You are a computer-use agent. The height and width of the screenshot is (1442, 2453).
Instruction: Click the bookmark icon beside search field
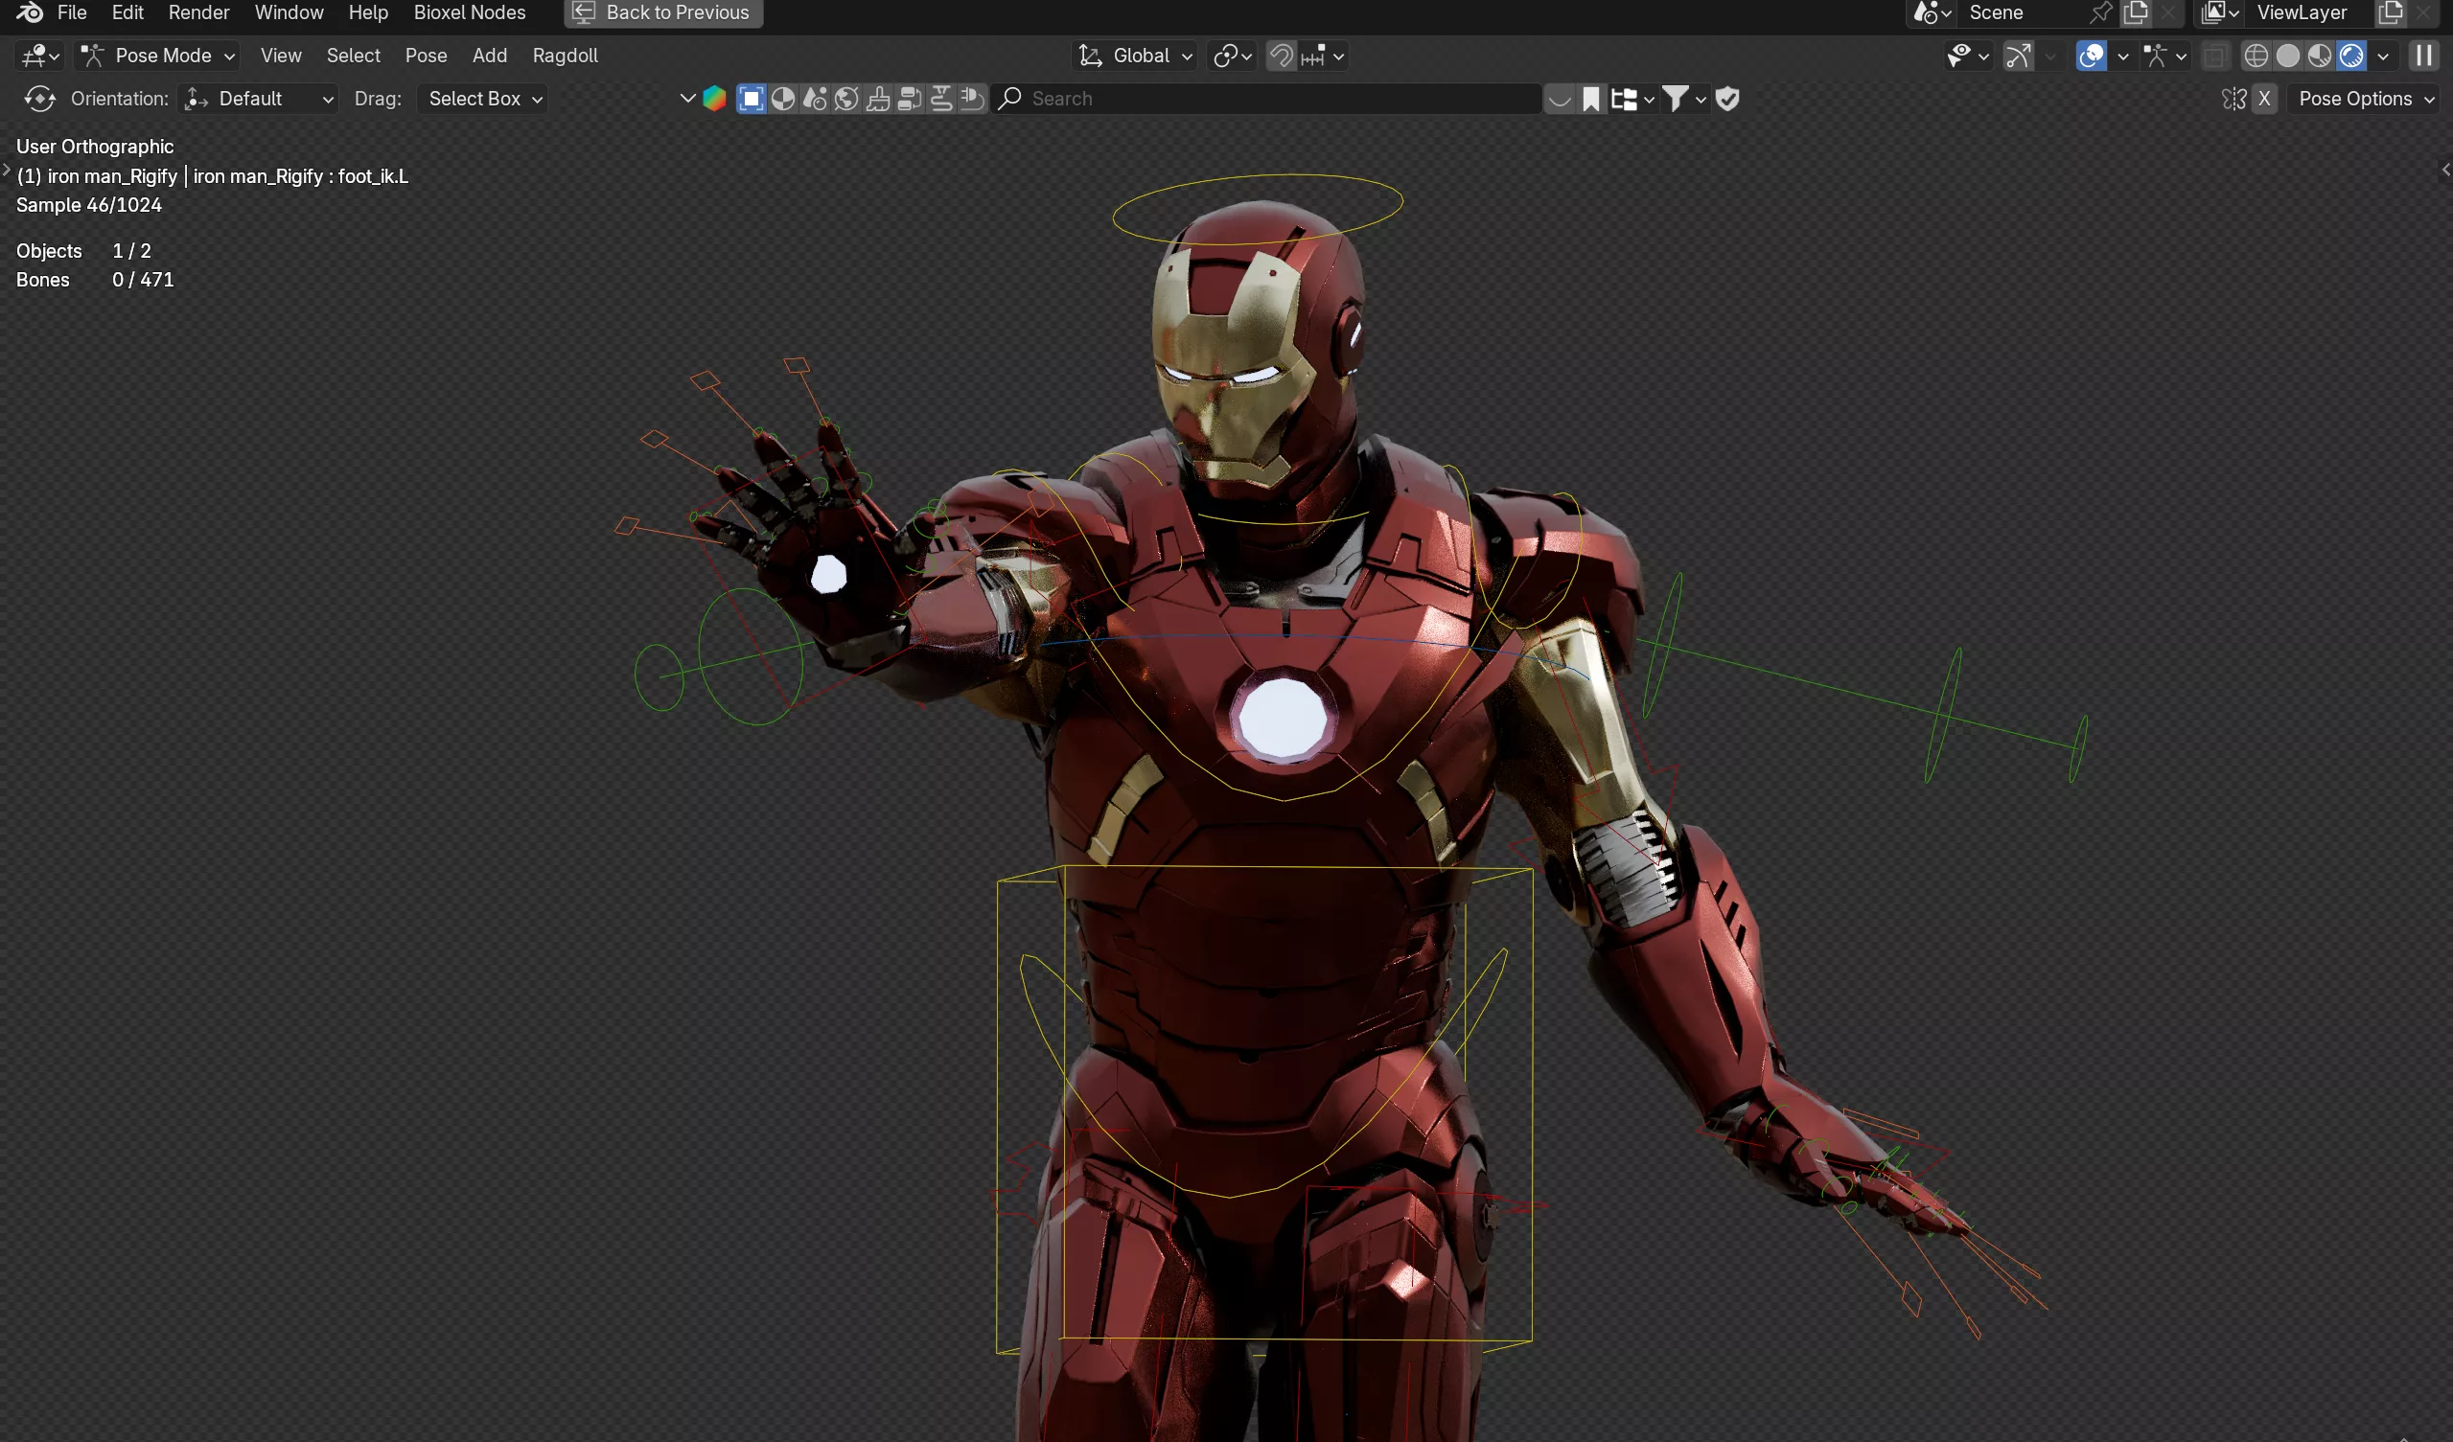pos(1590,99)
